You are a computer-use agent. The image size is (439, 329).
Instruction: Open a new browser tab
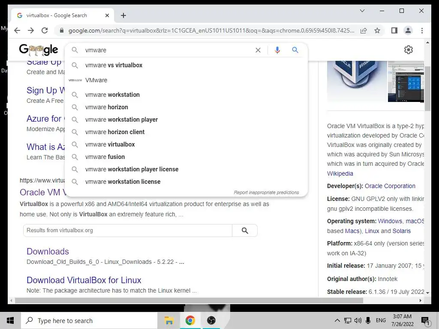click(x=123, y=15)
